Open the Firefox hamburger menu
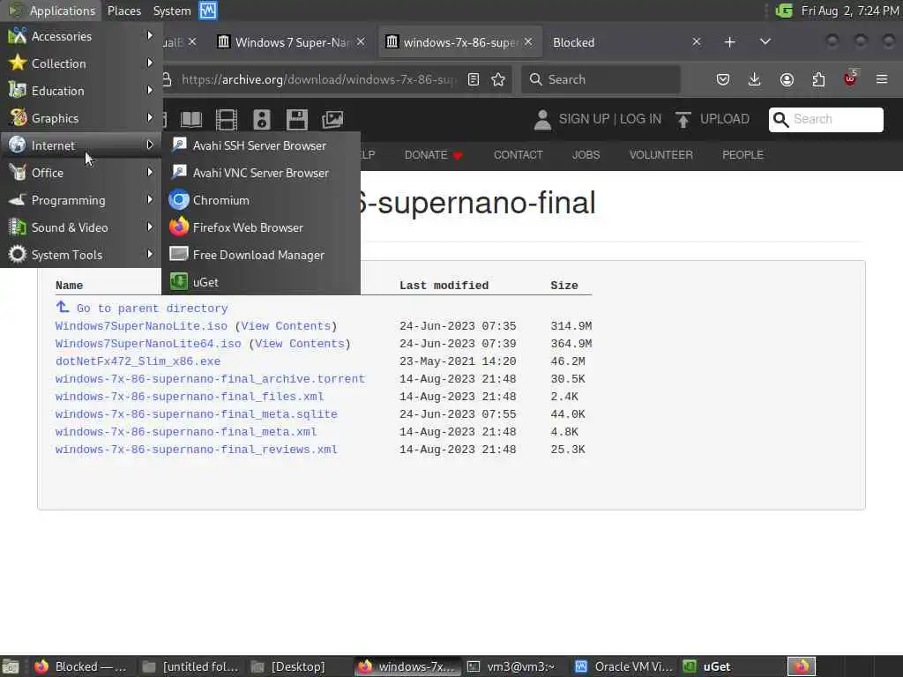This screenshot has height=677, width=903. [x=882, y=79]
